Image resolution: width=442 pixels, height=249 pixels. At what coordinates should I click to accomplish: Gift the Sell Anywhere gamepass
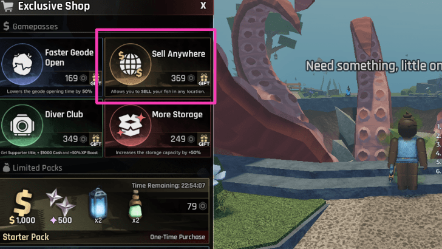click(204, 79)
